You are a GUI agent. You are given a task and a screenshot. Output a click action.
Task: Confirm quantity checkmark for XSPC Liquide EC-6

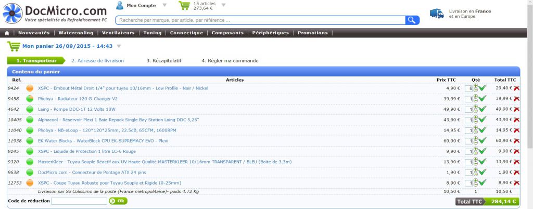click(x=483, y=151)
